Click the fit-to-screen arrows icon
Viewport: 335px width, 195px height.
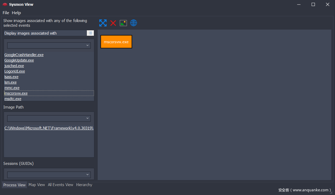point(103,23)
